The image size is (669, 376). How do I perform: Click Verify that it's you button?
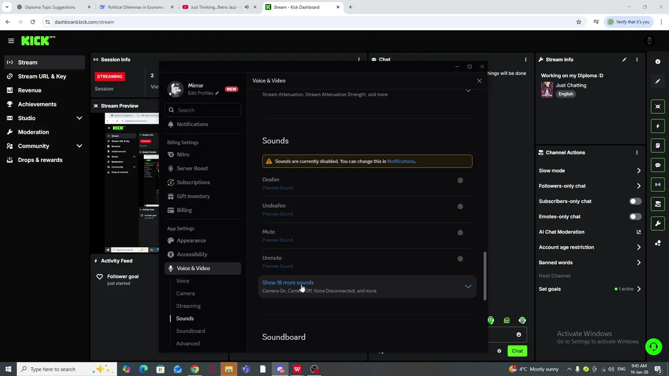pos(629,22)
